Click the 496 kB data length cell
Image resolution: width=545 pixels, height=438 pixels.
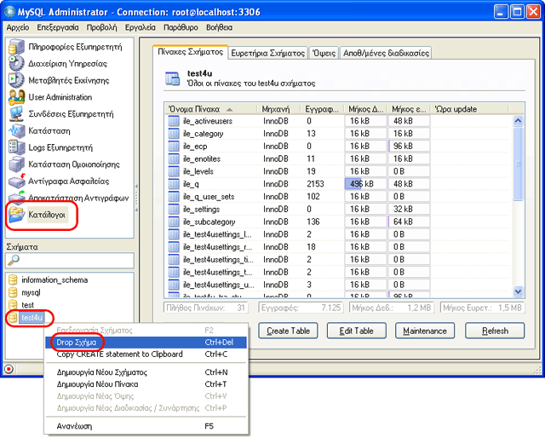click(365, 184)
